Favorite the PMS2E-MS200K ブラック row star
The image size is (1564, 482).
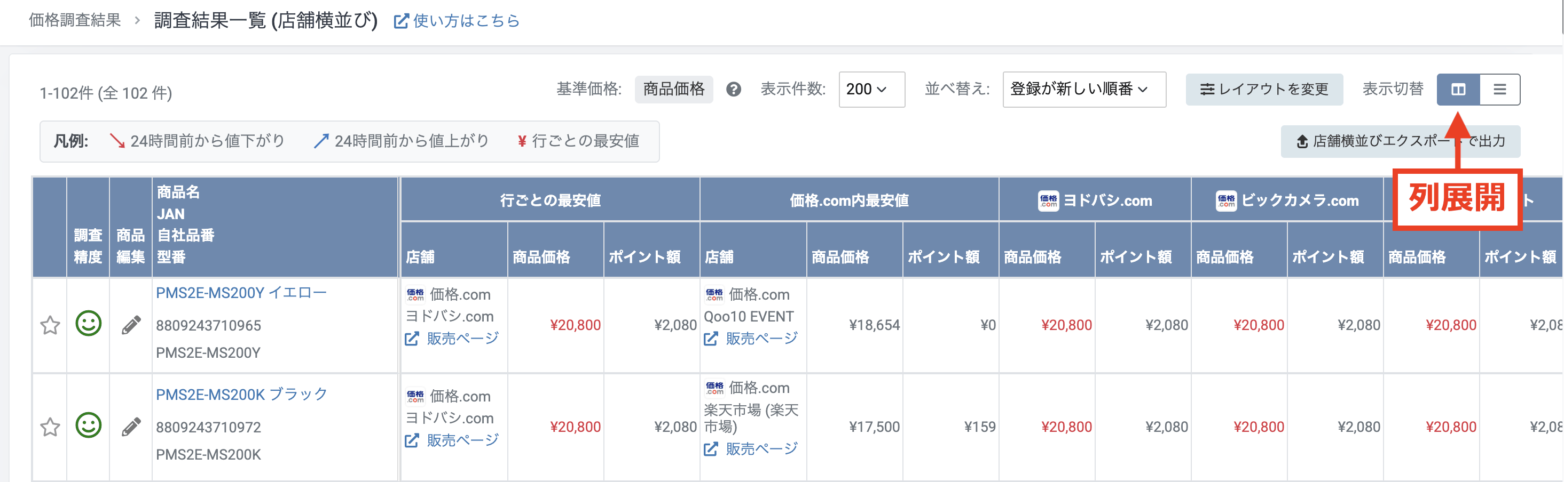[x=50, y=427]
